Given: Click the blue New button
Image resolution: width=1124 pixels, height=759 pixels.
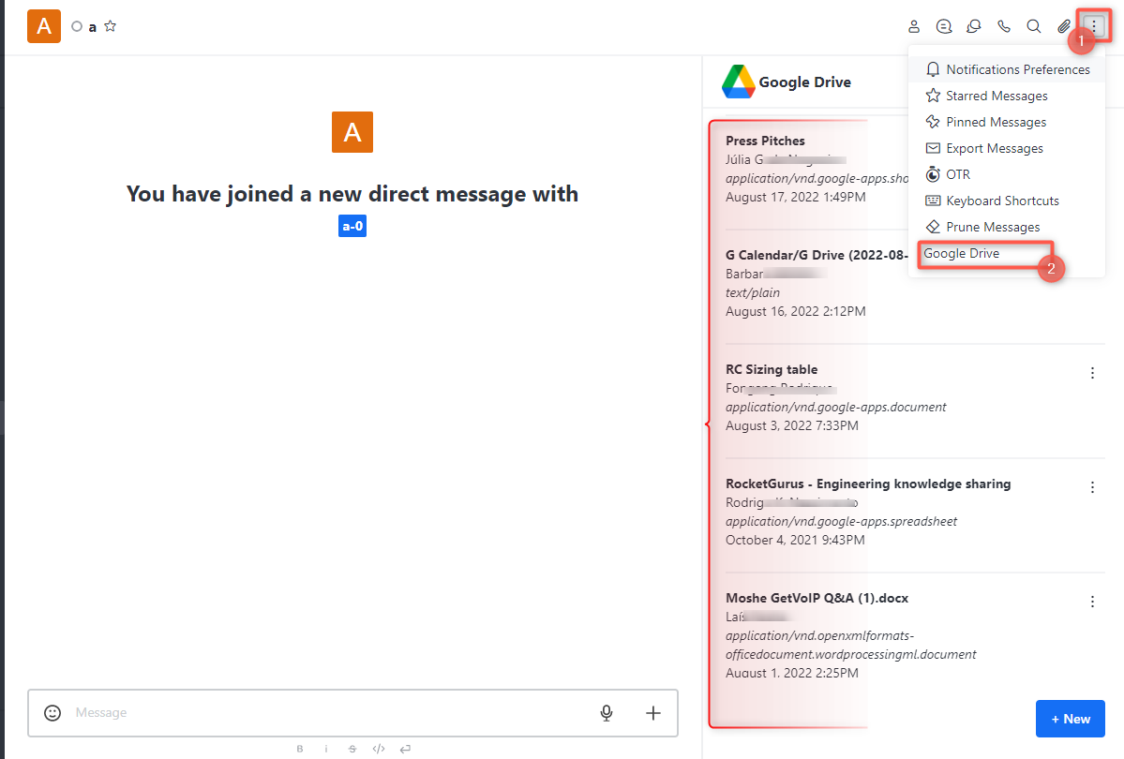Looking at the screenshot, I should 1071,719.
